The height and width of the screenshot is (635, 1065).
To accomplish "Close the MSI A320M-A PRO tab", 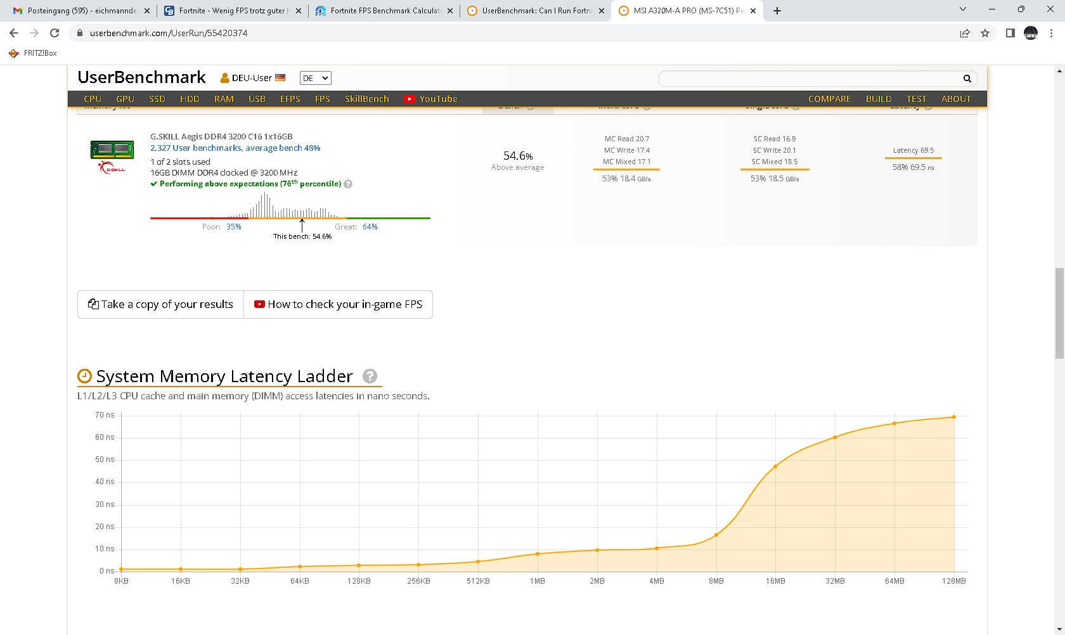I will click(x=753, y=11).
